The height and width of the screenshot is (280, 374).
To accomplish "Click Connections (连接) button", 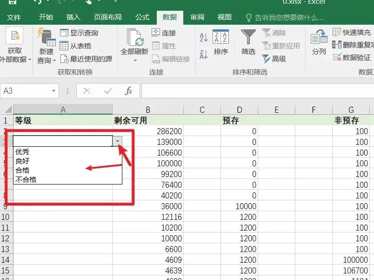I will tap(164, 33).
